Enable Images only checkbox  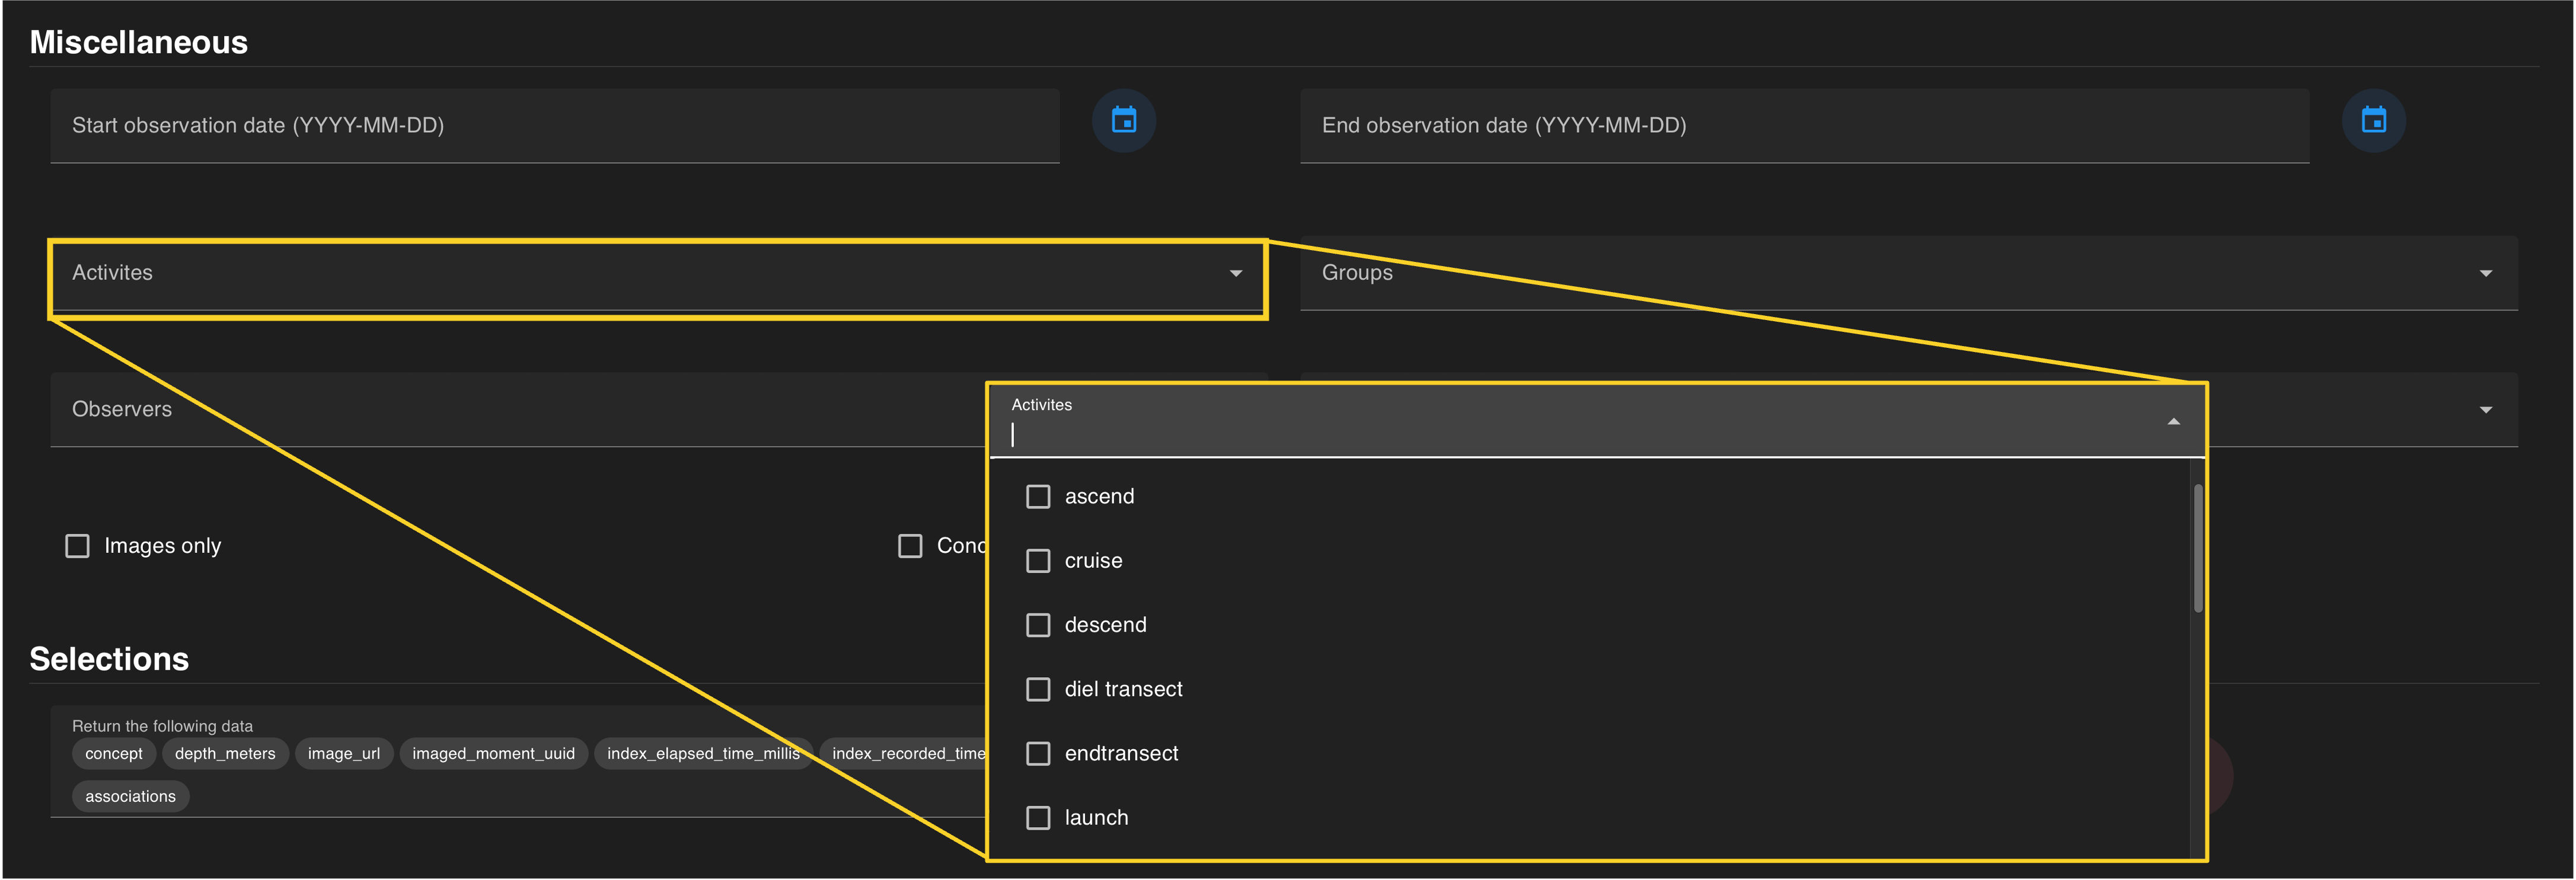pyautogui.click(x=78, y=546)
